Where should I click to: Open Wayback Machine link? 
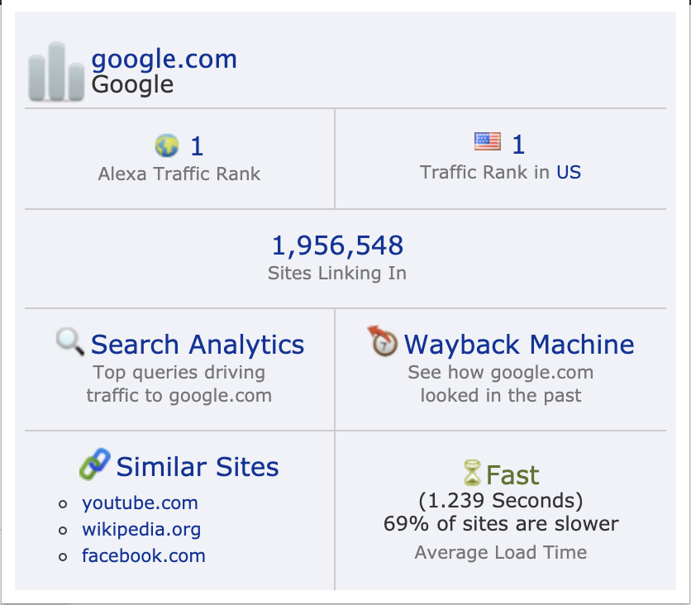[x=519, y=344]
